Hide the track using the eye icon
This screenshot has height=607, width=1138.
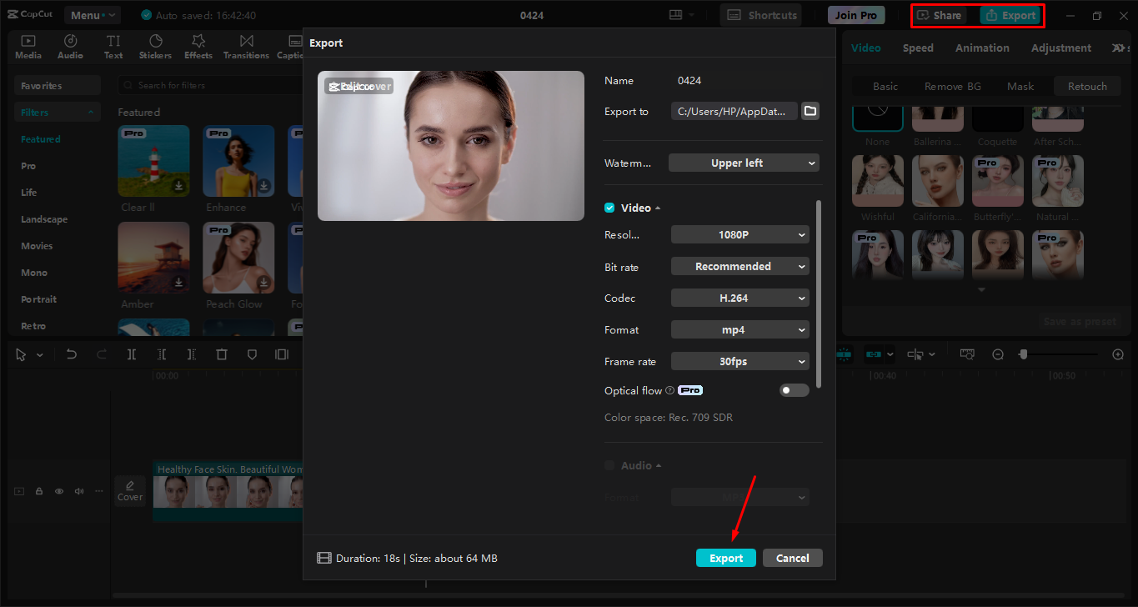pos(58,491)
